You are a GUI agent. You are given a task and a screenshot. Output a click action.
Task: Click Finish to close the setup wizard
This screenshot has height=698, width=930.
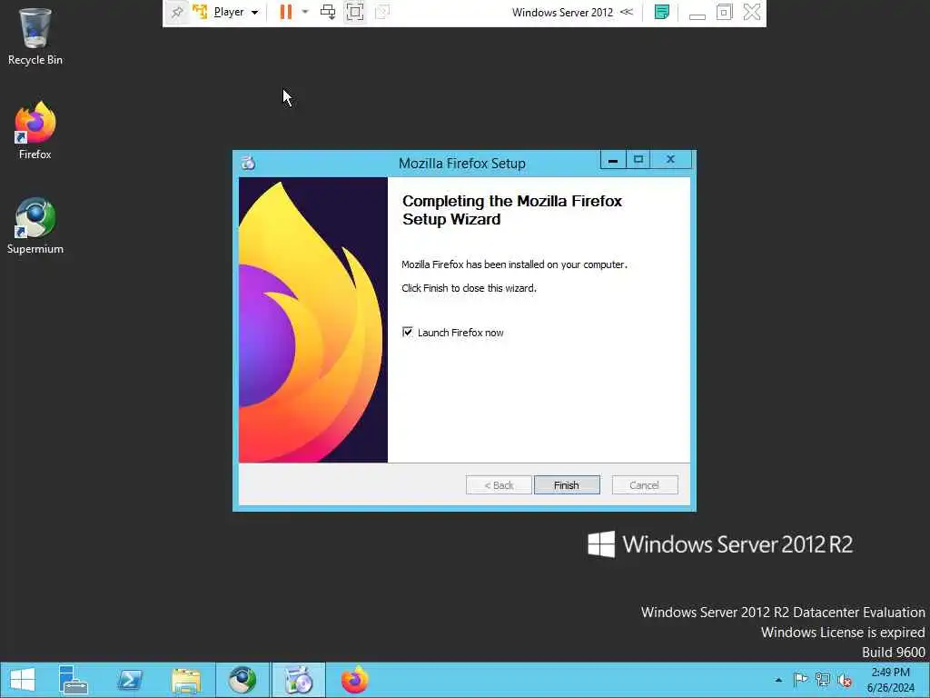point(567,485)
